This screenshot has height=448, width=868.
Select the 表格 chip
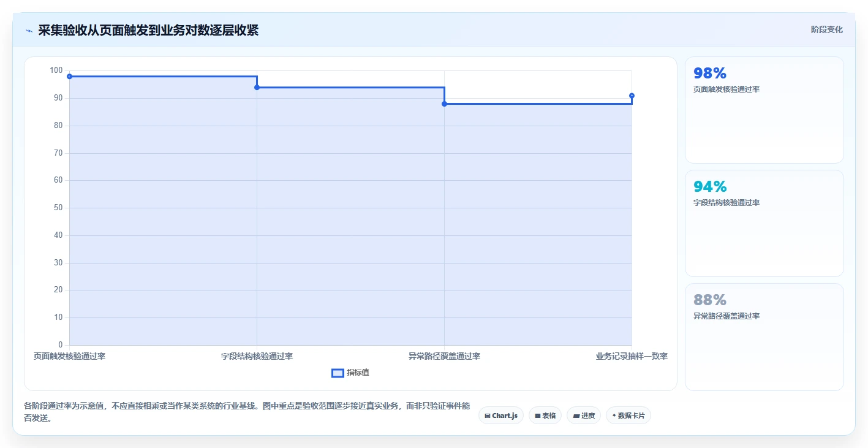[x=545, y=416]
